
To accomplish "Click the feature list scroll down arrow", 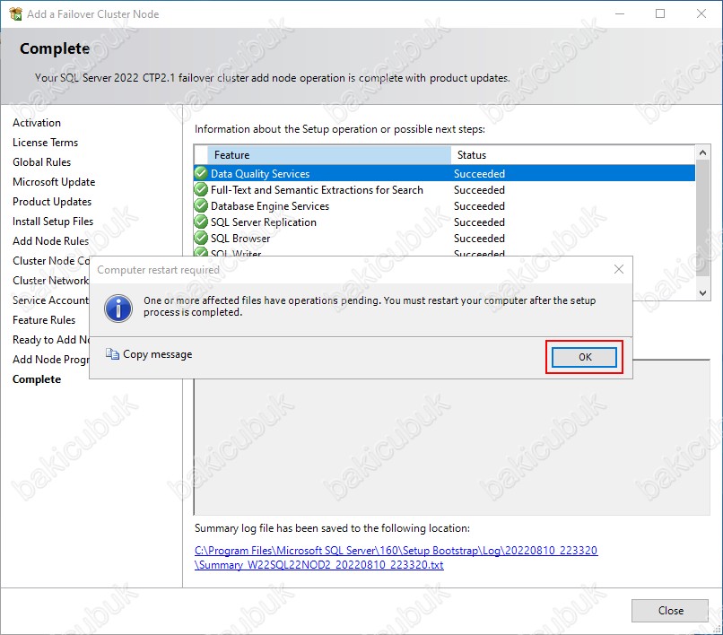I will tap(702, 292).
